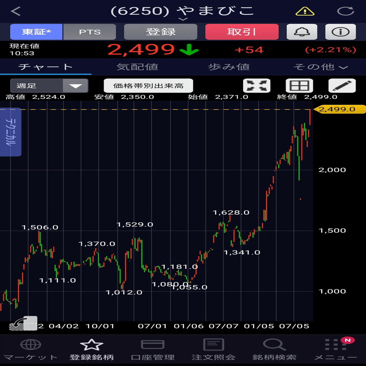The image size is (366, 366).
Task: Tap the 1,181.0 chart label
Action: [179, 267]
